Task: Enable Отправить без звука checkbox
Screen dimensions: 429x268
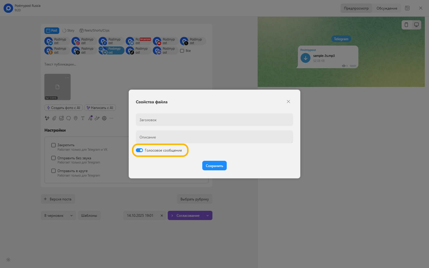Action: tap(54, 158)
